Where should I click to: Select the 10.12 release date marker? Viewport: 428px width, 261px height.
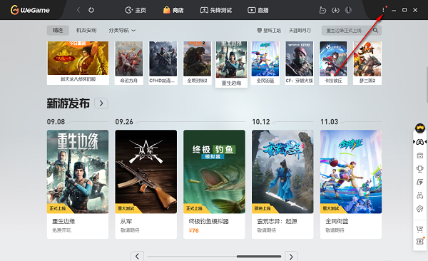[x=261, y=122]
